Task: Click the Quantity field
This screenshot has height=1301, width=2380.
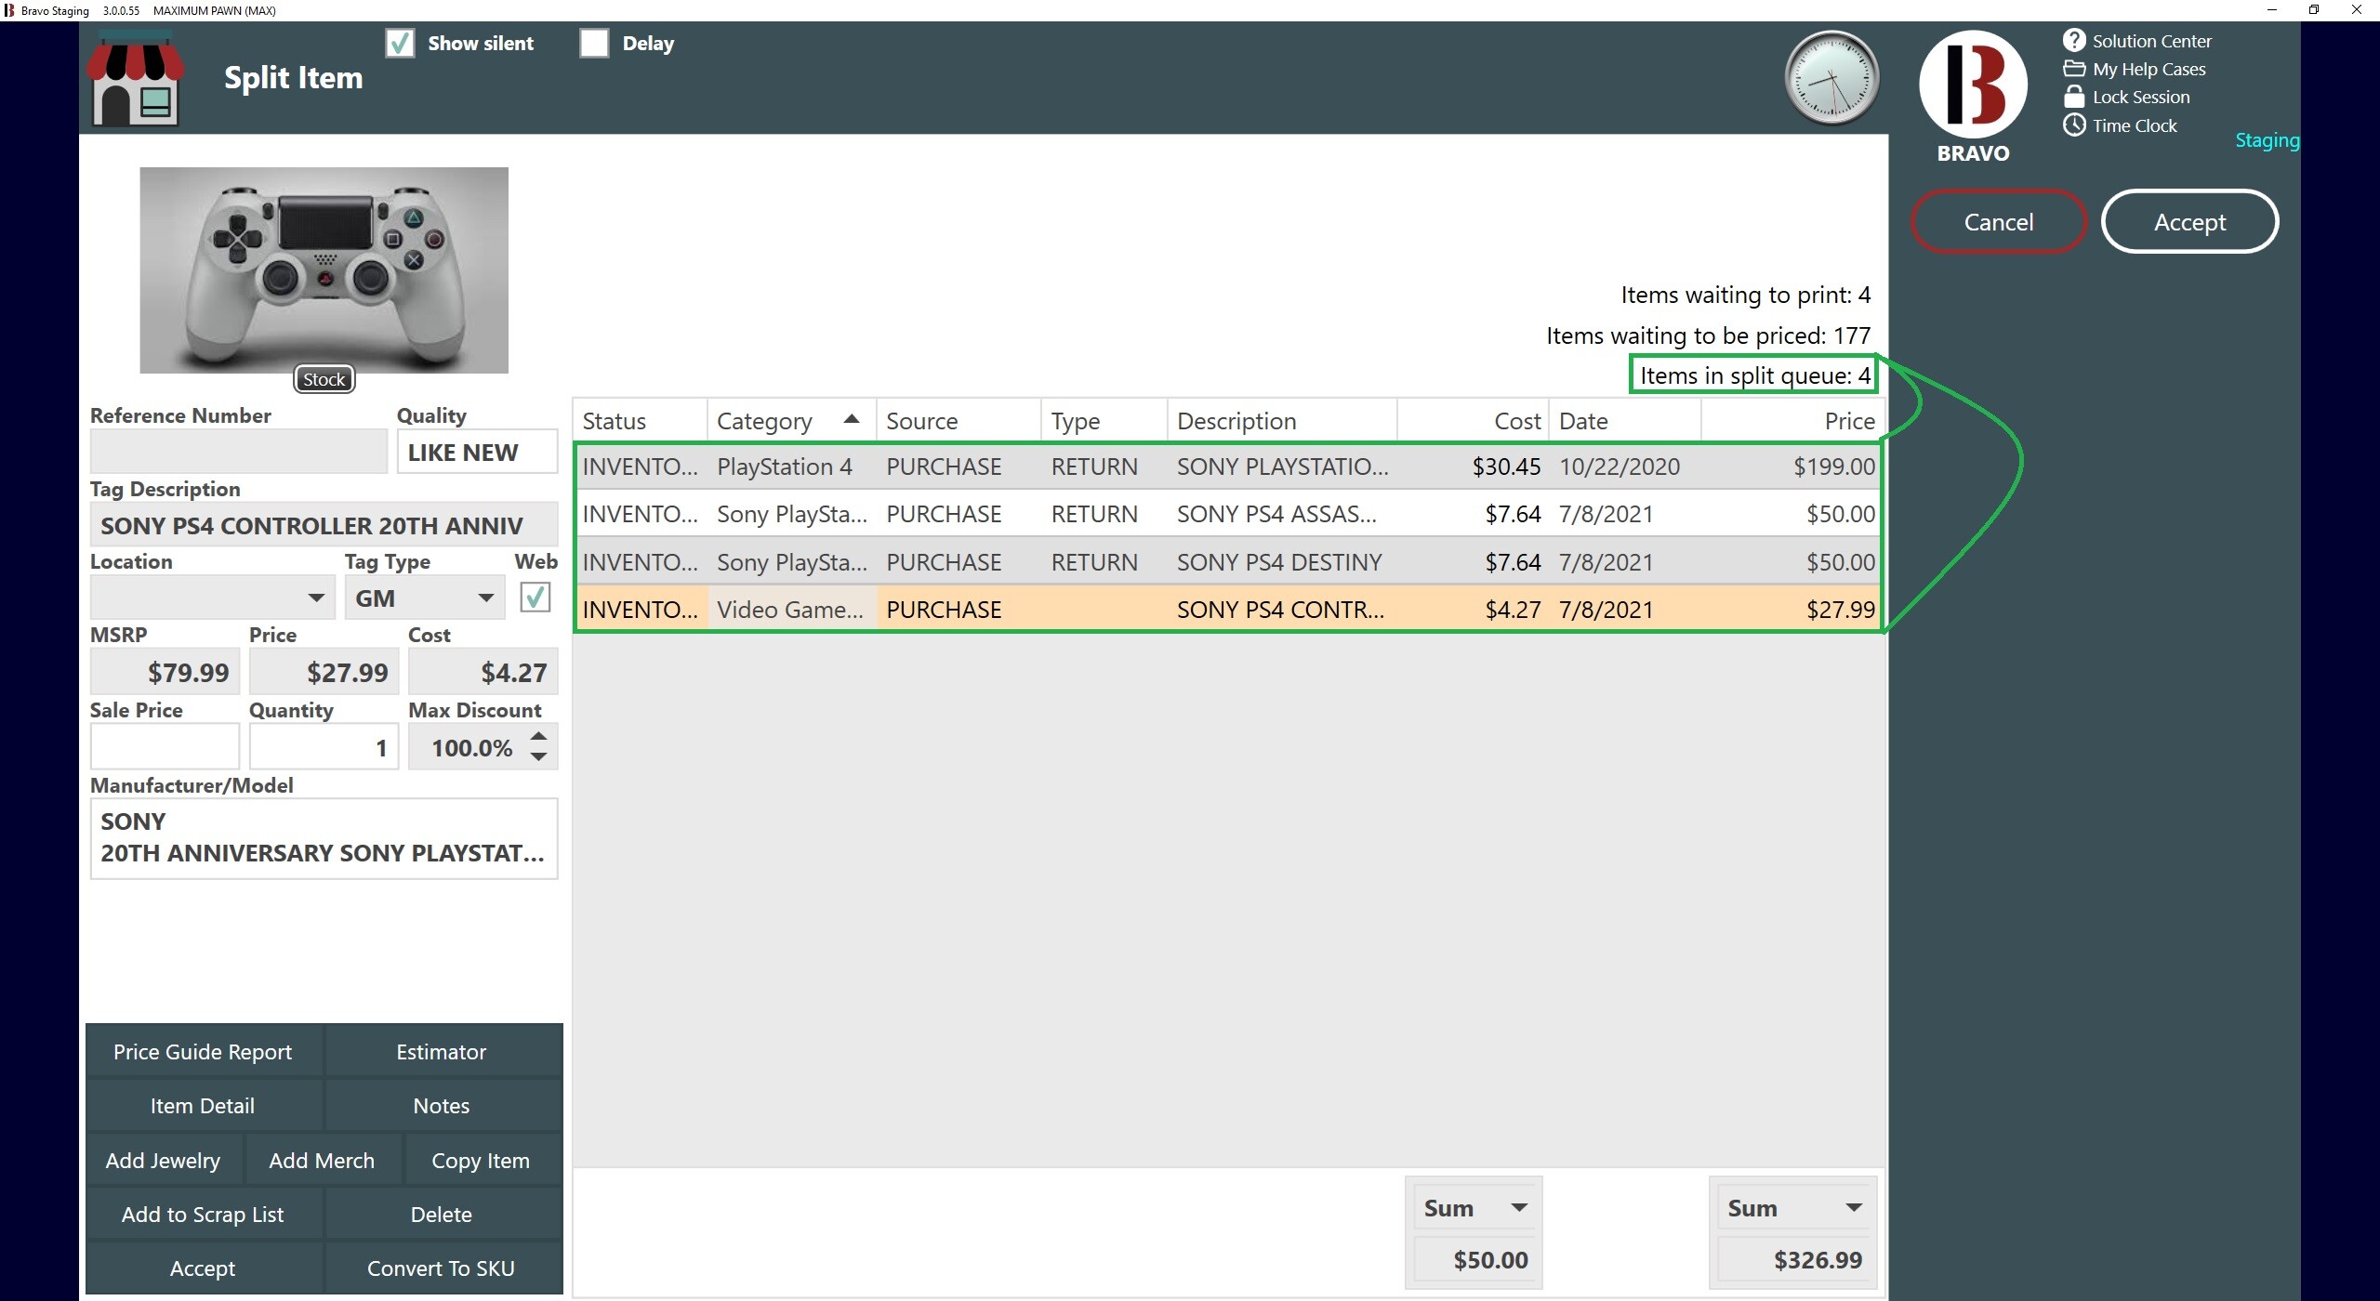Action: (x=324, y=747)
